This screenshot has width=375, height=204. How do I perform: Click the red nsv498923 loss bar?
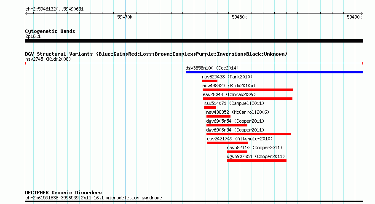[247, 90]
